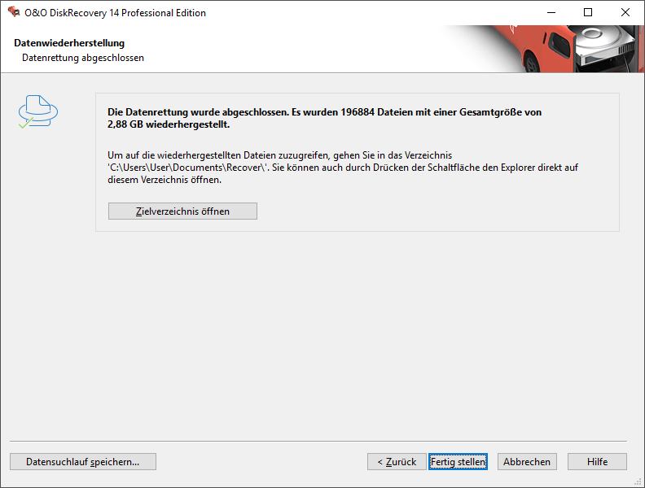Click Fertig stellen to finish the wizard
645x488 pixels.
458,462
